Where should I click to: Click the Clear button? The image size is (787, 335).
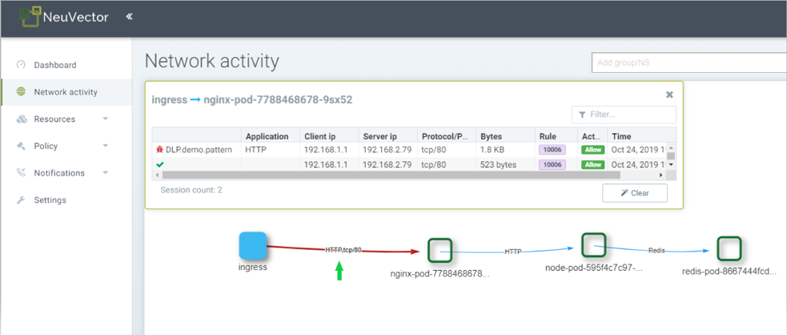click(634, 193)
